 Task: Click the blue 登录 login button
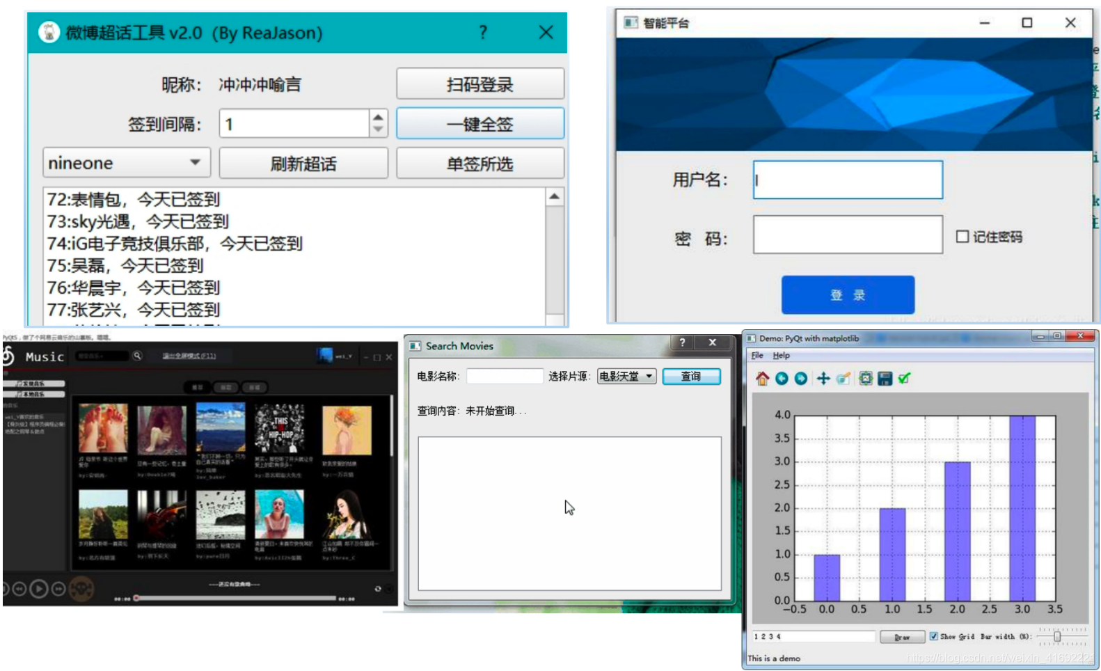click(848, 294)
